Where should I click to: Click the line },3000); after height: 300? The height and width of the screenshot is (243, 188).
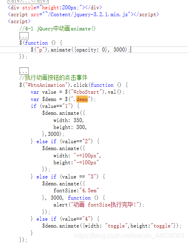click(x=53, y=134)
